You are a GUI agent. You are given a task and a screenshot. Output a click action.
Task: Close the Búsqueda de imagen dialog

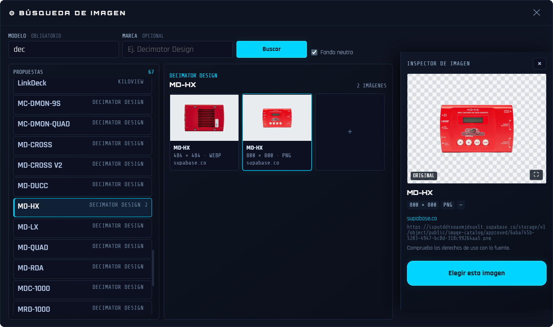[537, 12]
